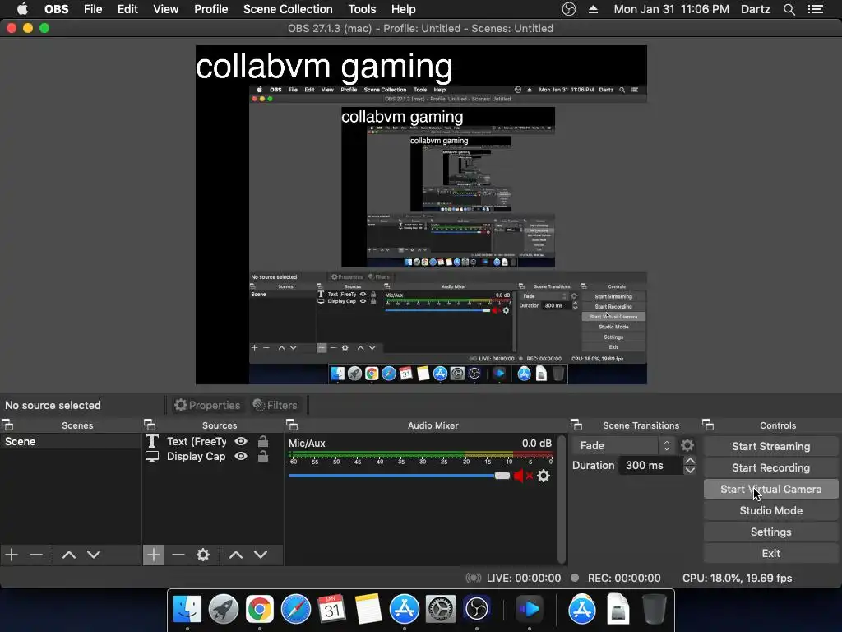Remove selected source with minus icon
Viewport: 842px width, 632px height.
click(178, 555)
